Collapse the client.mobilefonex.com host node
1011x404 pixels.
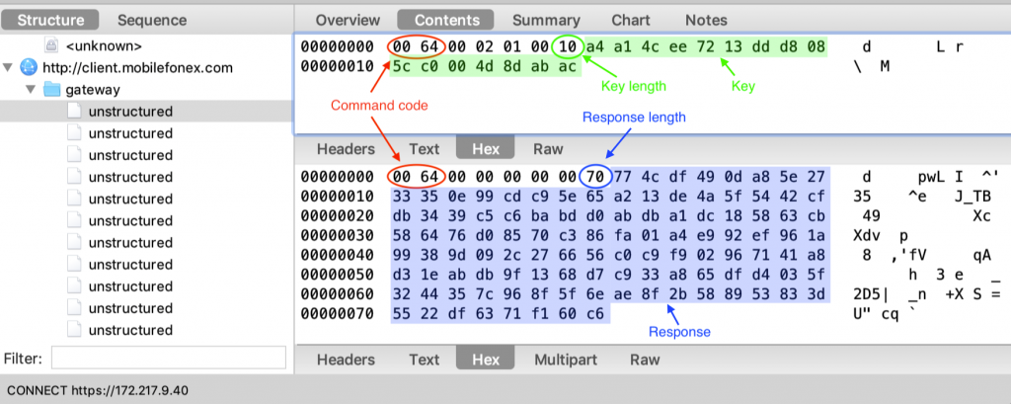pos(9,67)
